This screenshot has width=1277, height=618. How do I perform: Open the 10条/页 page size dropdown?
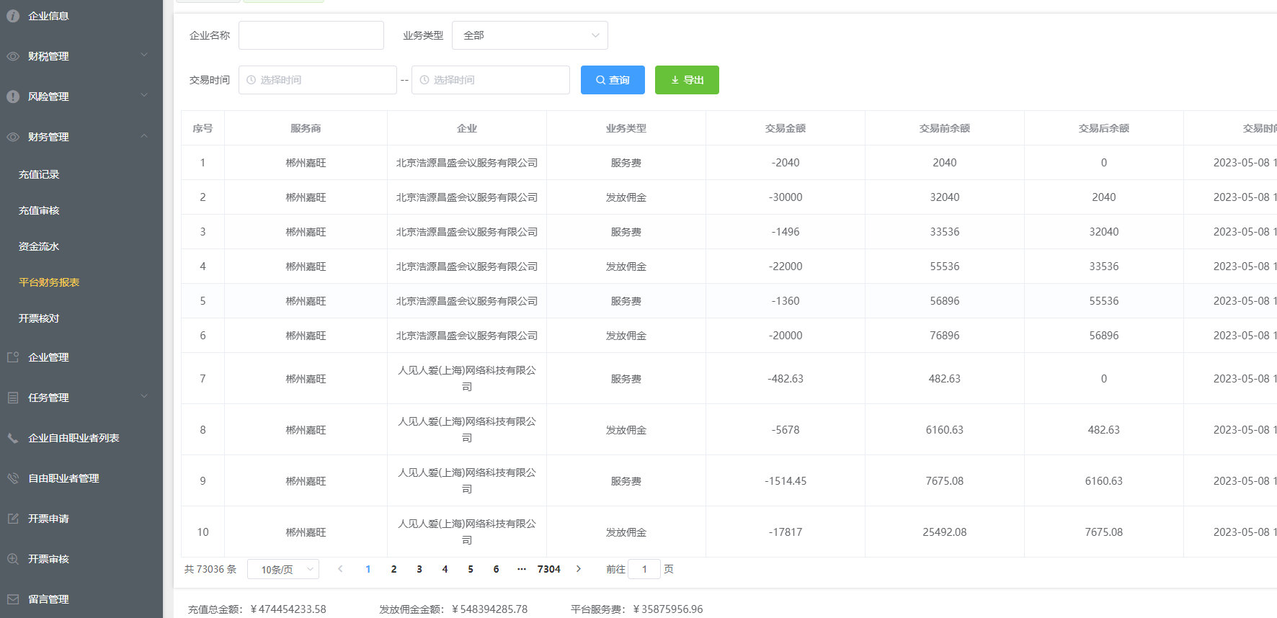click(x=283, y=569)
